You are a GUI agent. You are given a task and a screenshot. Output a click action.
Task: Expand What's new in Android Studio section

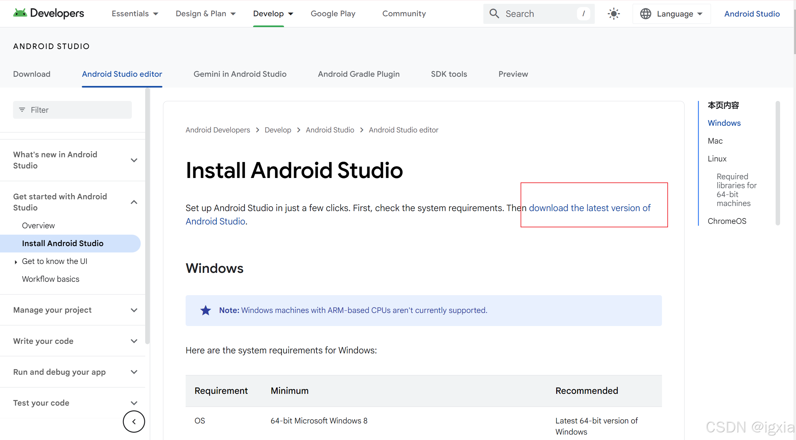pyautogui.click(x=134, y=160)
